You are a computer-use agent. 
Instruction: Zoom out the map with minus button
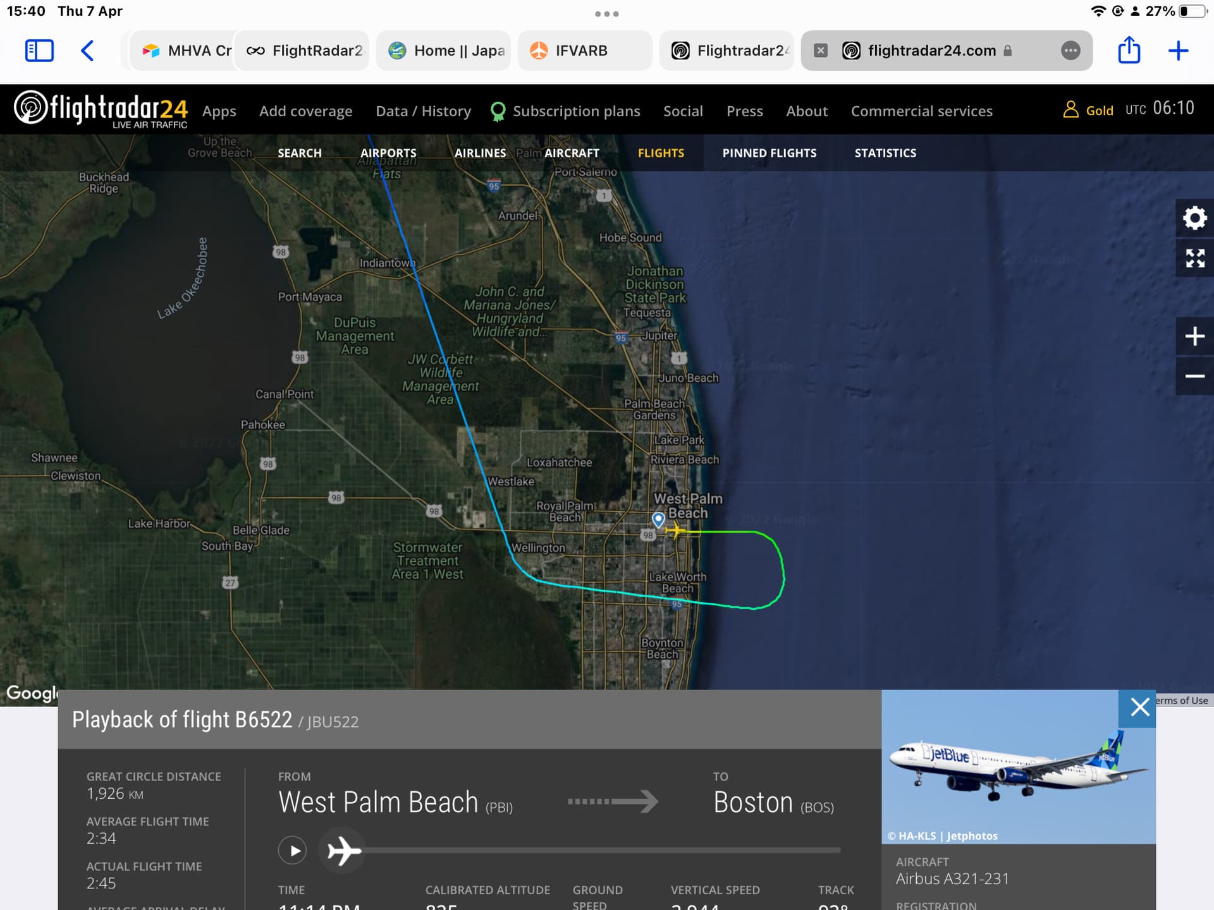pyautogui.click(x=1194, y=376)
